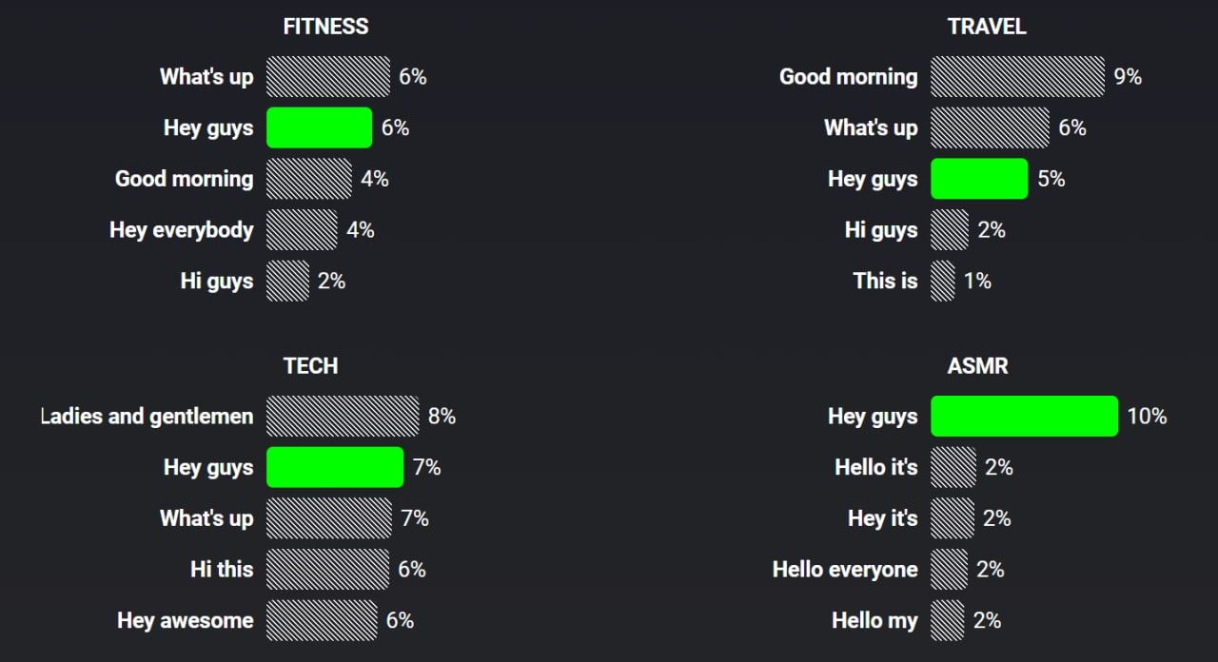This screenshot has height=662, width=1218.
Task: Click the green Hey guys bar in Travel
Action: point(979,179)
